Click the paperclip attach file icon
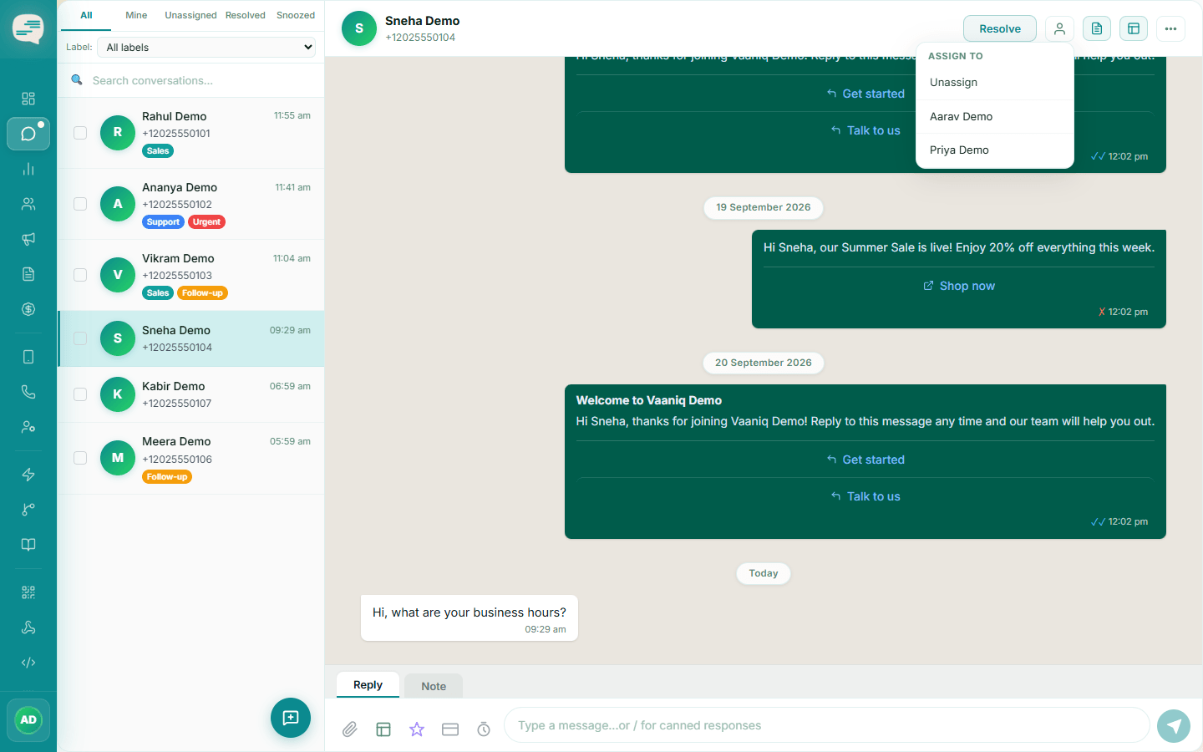The image size is (1203, 752). click(350, 729)
